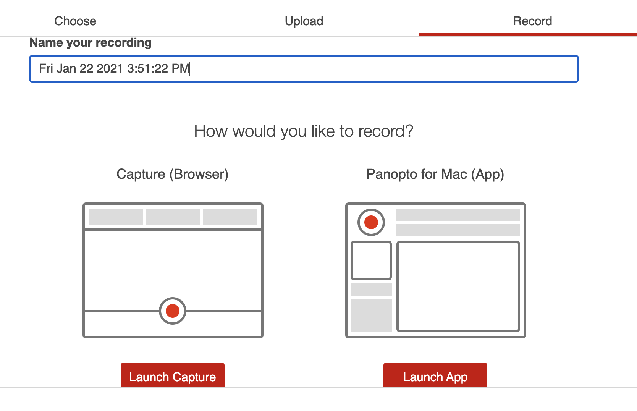The height and width of the screenshot is (411, 637).
Task: Click the recording name input field
Action: coord(304,69)
